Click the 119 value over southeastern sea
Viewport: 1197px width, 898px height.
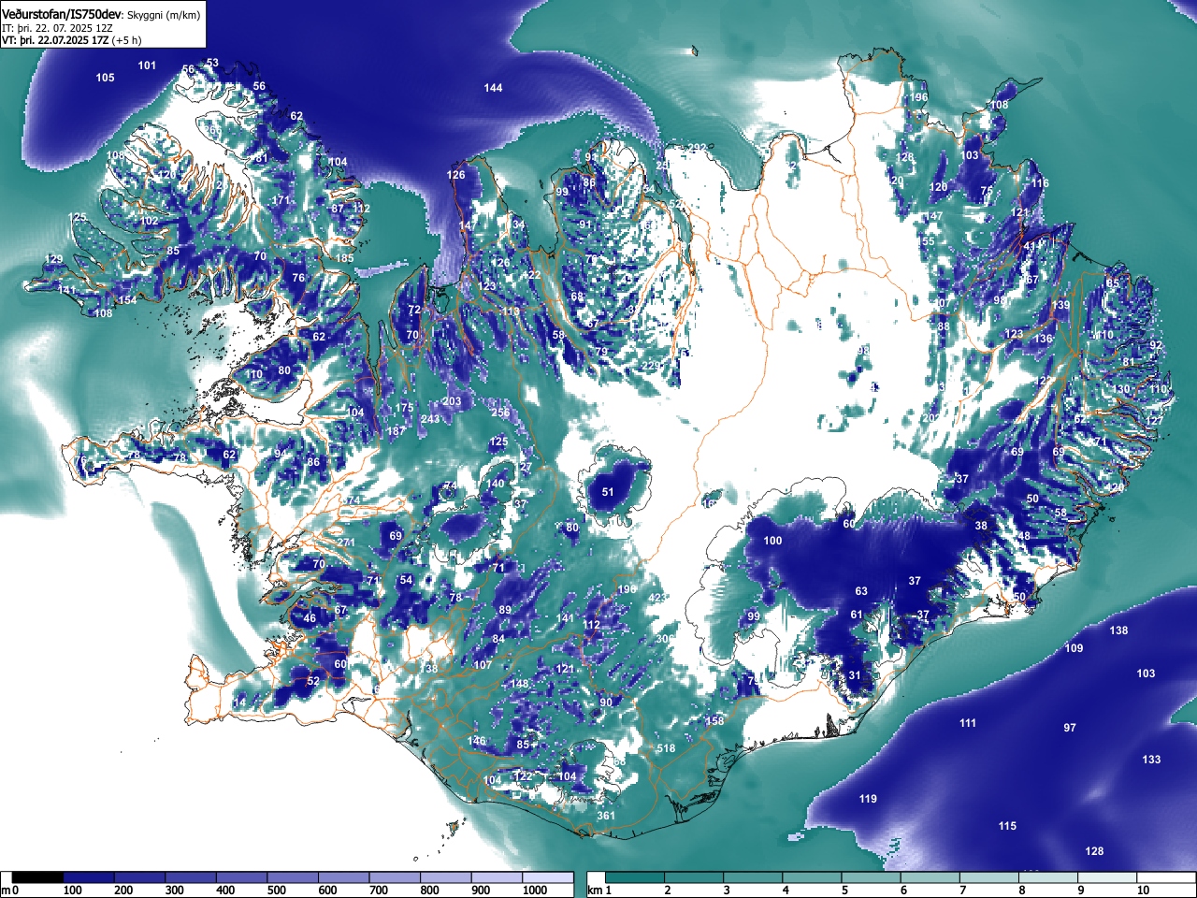point(868,799)
